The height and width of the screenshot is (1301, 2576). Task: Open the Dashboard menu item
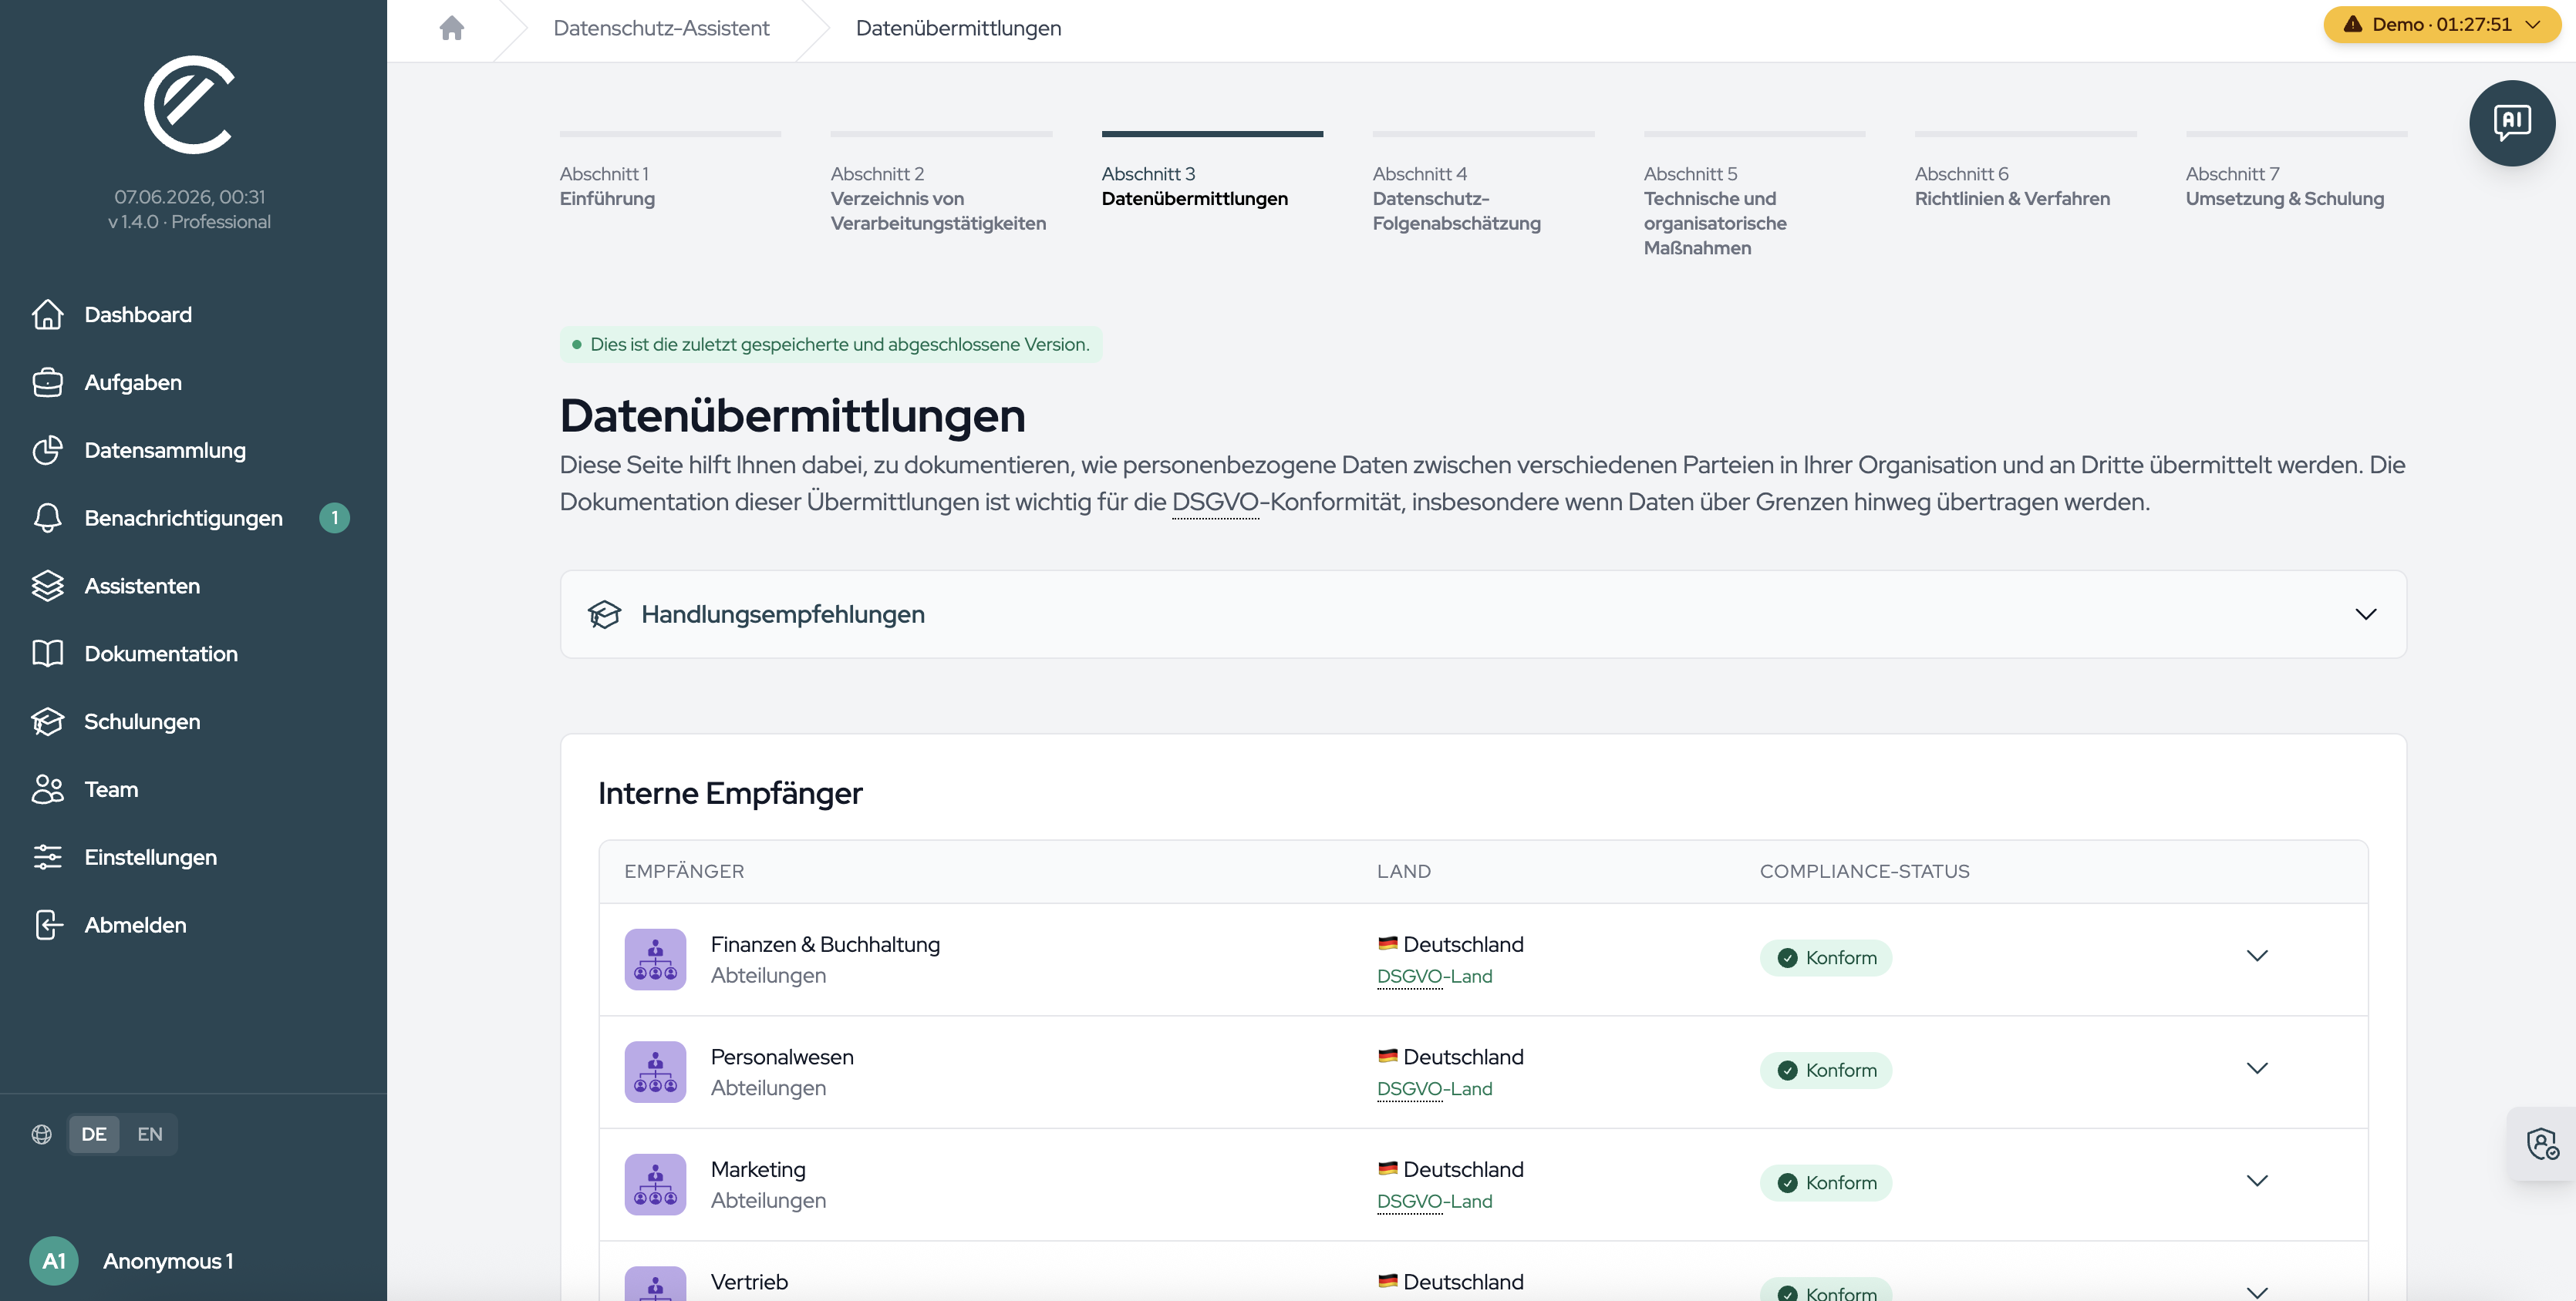[x=193, y=314]
